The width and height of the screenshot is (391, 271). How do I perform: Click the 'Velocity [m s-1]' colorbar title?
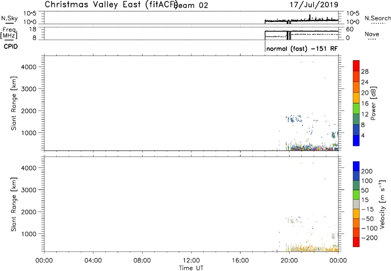click(x=382, y=204)
